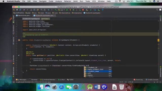Click the getView() editor breadcrumb

pyautogui.click(x=45, y=19)
